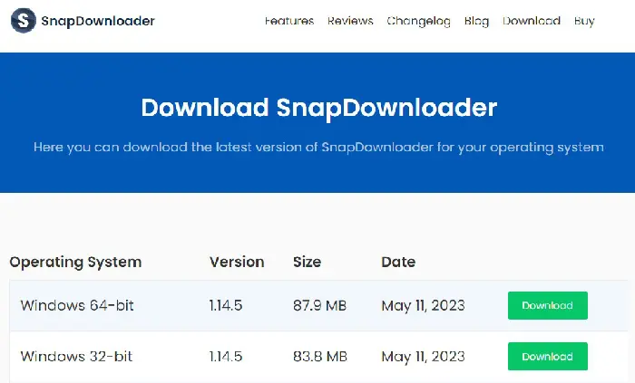Open the Changelog navigation link
Screen dimensions: 635x383
pyautogui.click(x=418, y=22)
